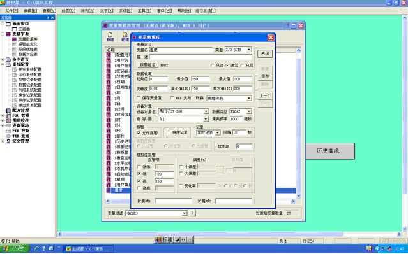Click the SQL 管理 icon
Screen dimensions: 408x254
click(8, 115)
